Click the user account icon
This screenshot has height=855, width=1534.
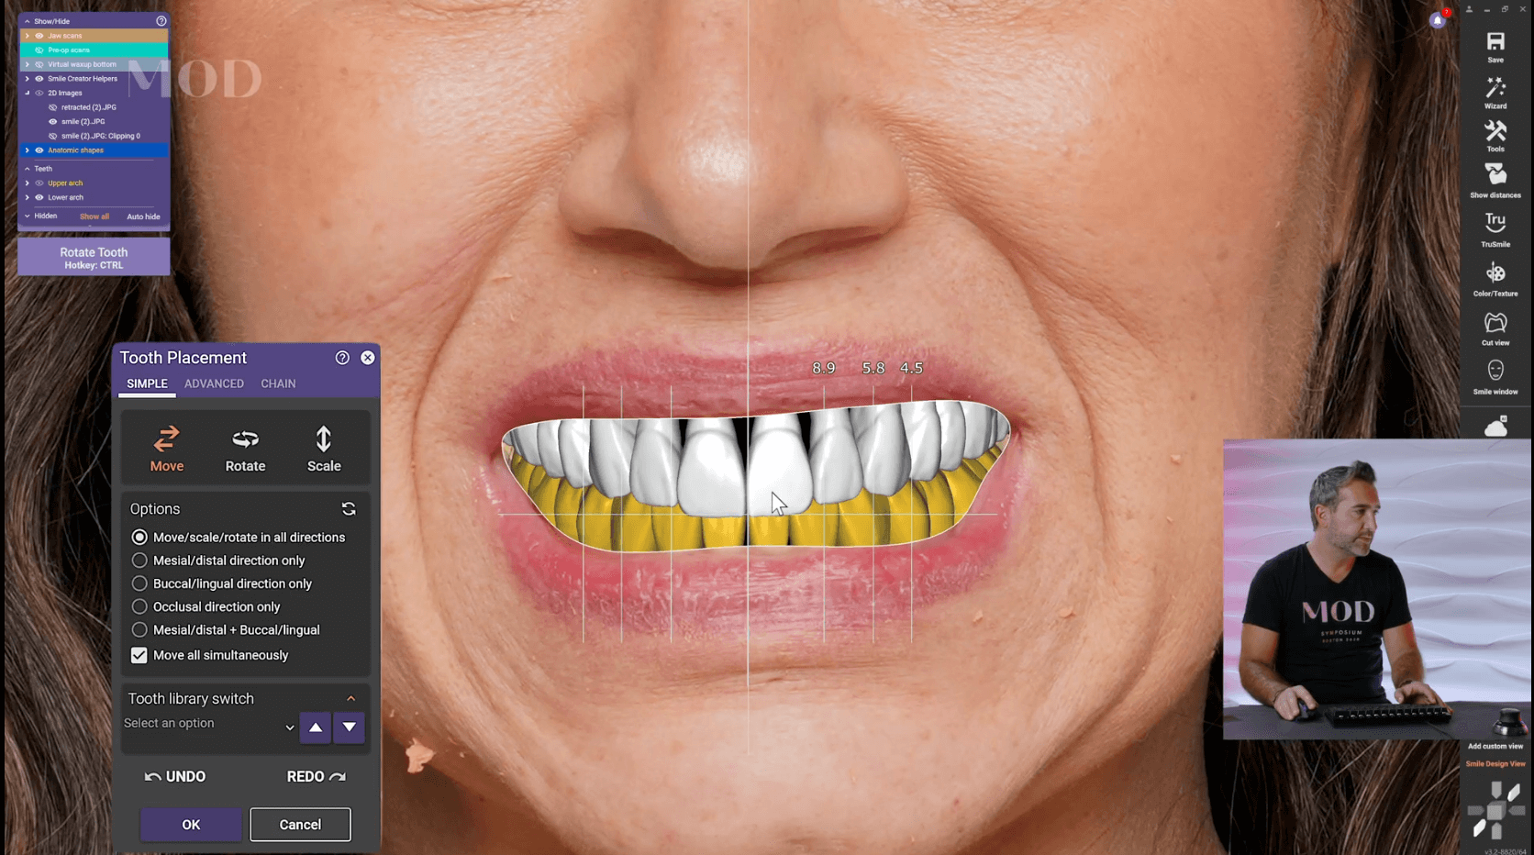click(x=1469, y=9)
